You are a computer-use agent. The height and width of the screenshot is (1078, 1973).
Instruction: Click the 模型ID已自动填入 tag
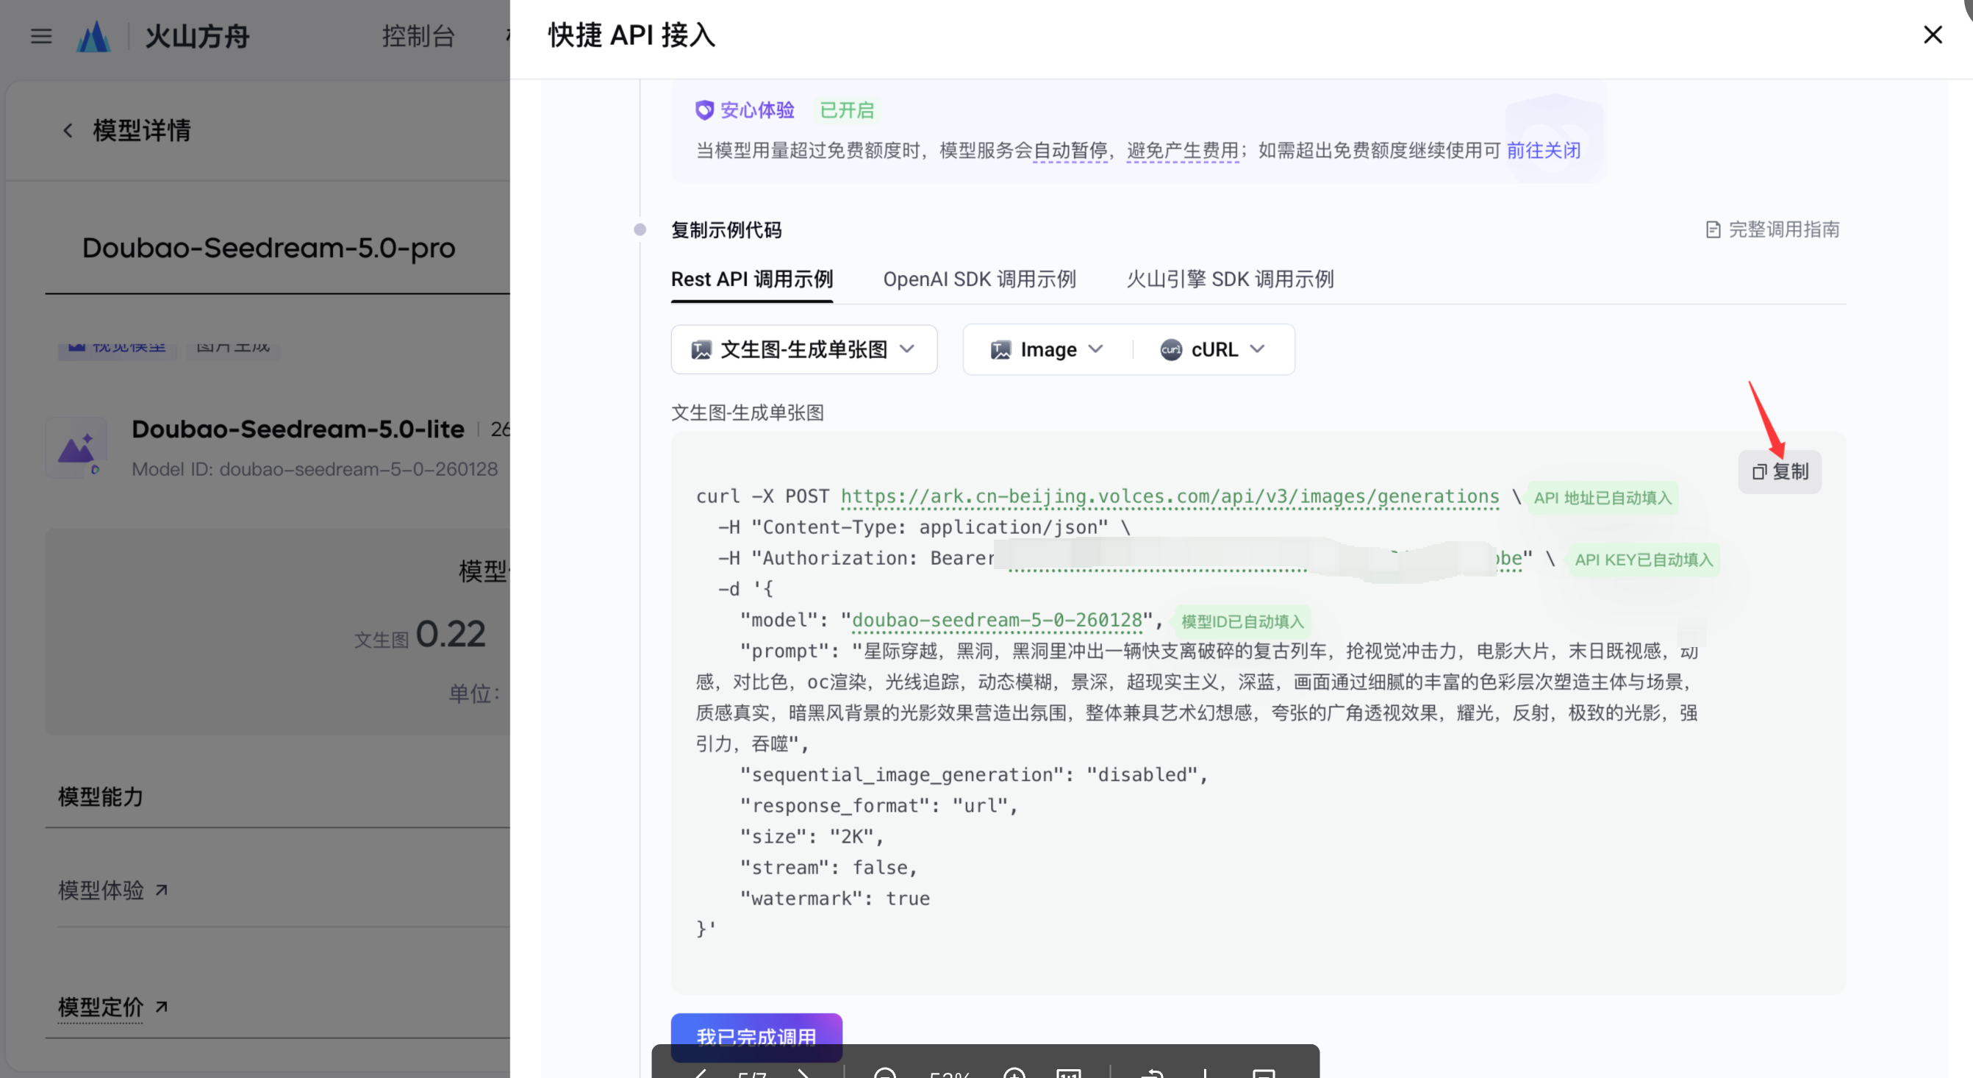click(x=1242, y=621)
